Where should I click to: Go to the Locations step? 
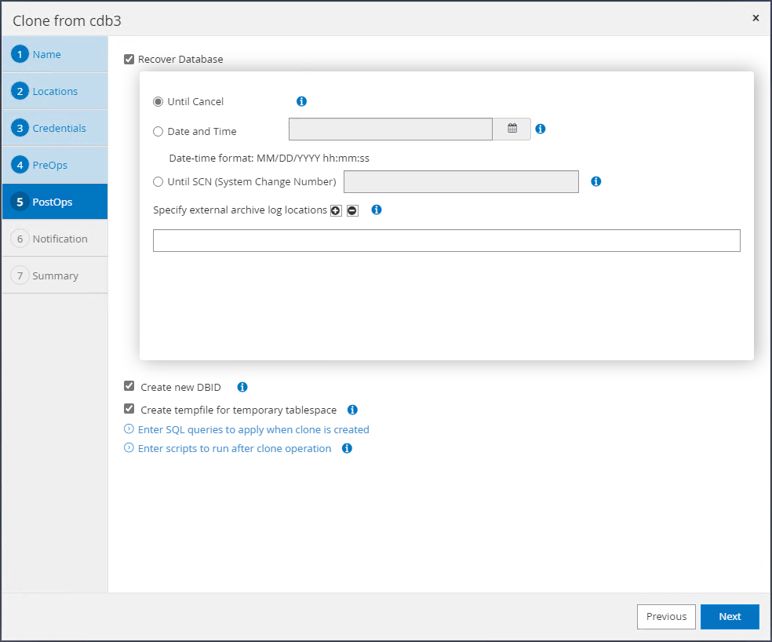tap(55, 91)
